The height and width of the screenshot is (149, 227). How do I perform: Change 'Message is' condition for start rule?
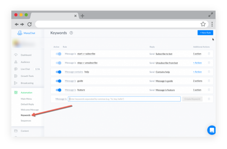click(x=70, y=54)
